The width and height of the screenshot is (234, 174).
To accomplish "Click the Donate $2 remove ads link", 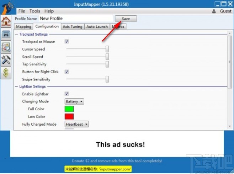I will tap(117, 161).
